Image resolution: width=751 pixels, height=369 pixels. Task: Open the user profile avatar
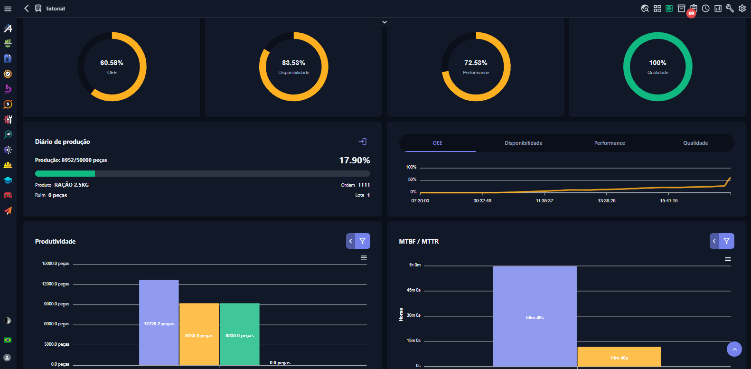(x=8, y=358)
